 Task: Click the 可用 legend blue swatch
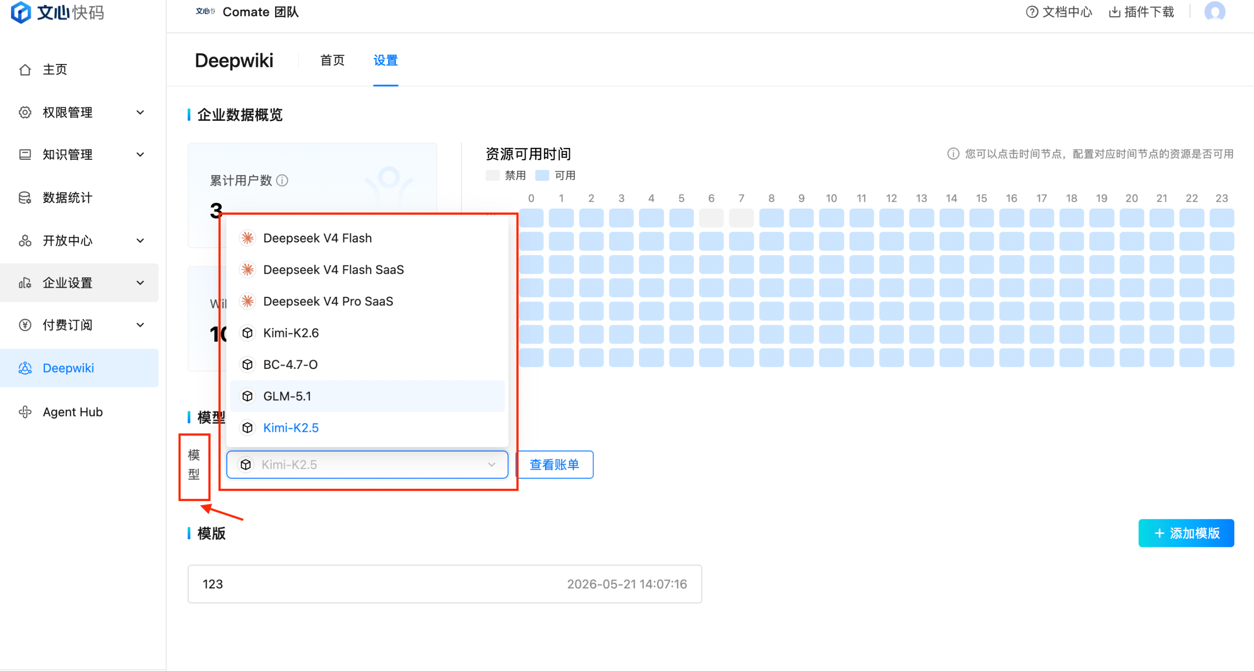click(x=542, y=175)
